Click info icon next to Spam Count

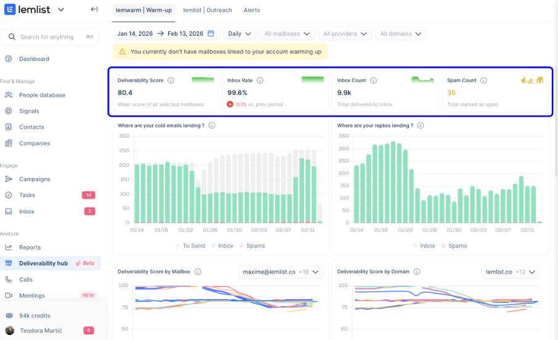(x=483, y=80)
